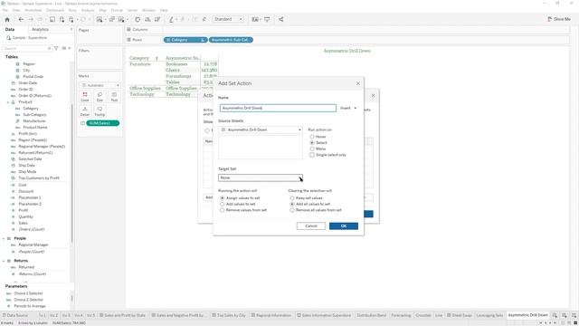Choose Assign values to set radio

223,198
